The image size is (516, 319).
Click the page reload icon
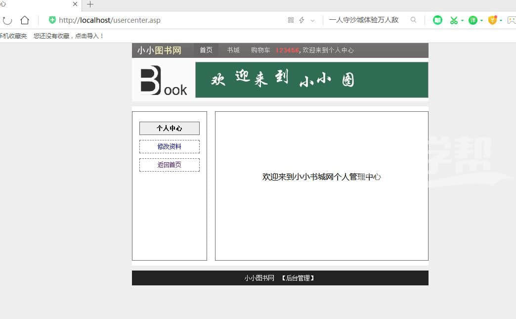click(7, 20)
